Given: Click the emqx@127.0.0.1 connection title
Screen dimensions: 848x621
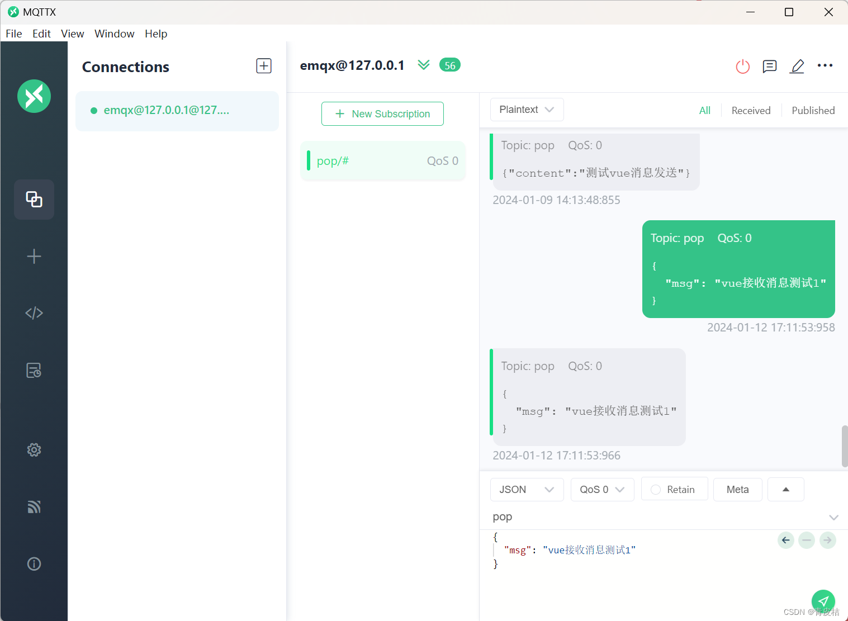Looking at the screenshot, I should (x=352, y=65).
